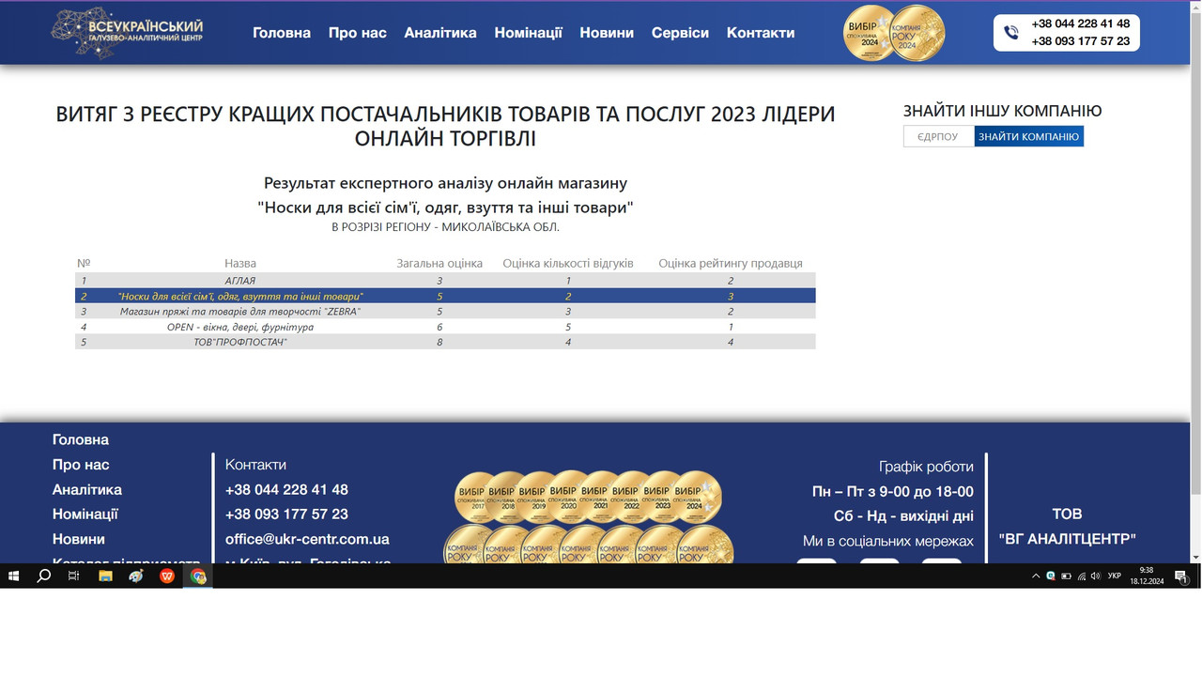Open footer link Новини
This screenshot has height=676, width=1202.
tap(79, 539)
